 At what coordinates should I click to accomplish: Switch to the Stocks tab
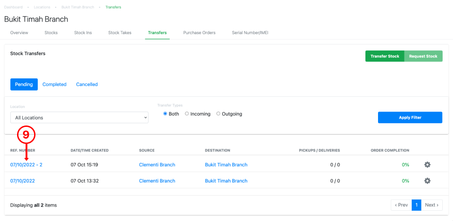[51, 33]
